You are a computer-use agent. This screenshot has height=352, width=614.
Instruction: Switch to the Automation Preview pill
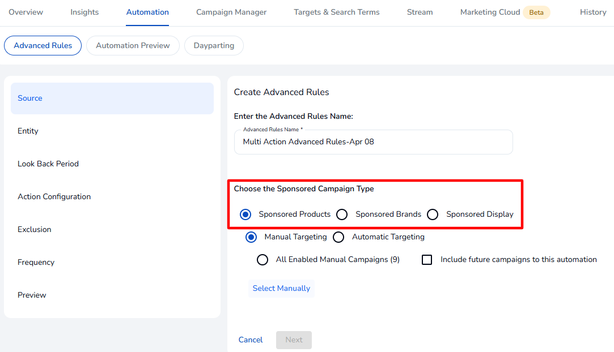[x=133, y=46]
